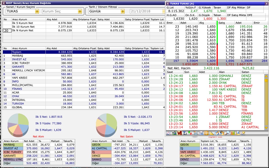
Task: Click the G.Lot value 8.115.302
Action: [176, 11]
